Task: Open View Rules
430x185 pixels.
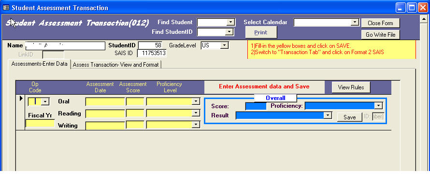Action: click(351, 87)
